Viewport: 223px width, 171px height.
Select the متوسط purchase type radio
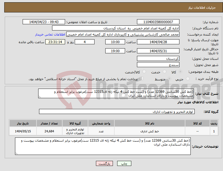click(x=169, y=79)
